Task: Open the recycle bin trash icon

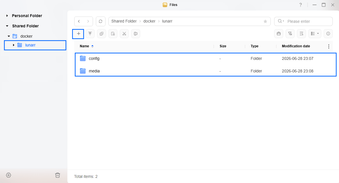Action: coord(57,175)
